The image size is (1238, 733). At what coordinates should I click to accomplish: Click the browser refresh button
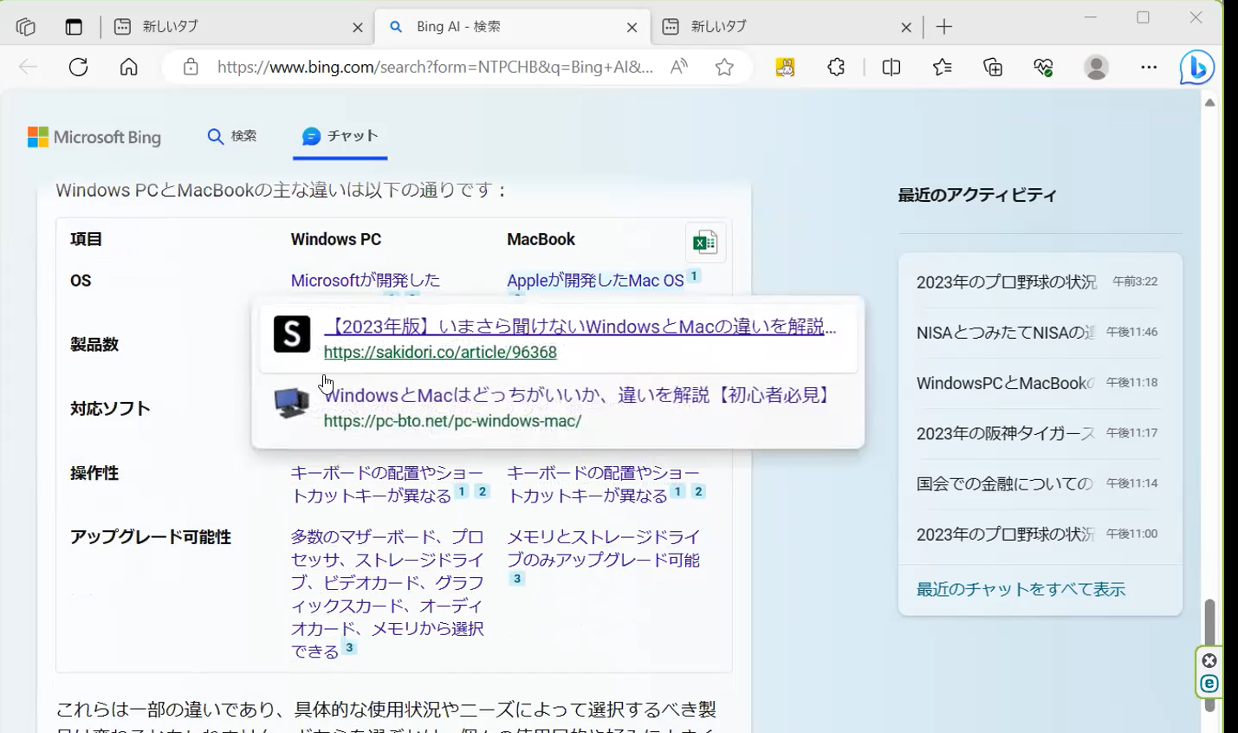tap(79, 67)
